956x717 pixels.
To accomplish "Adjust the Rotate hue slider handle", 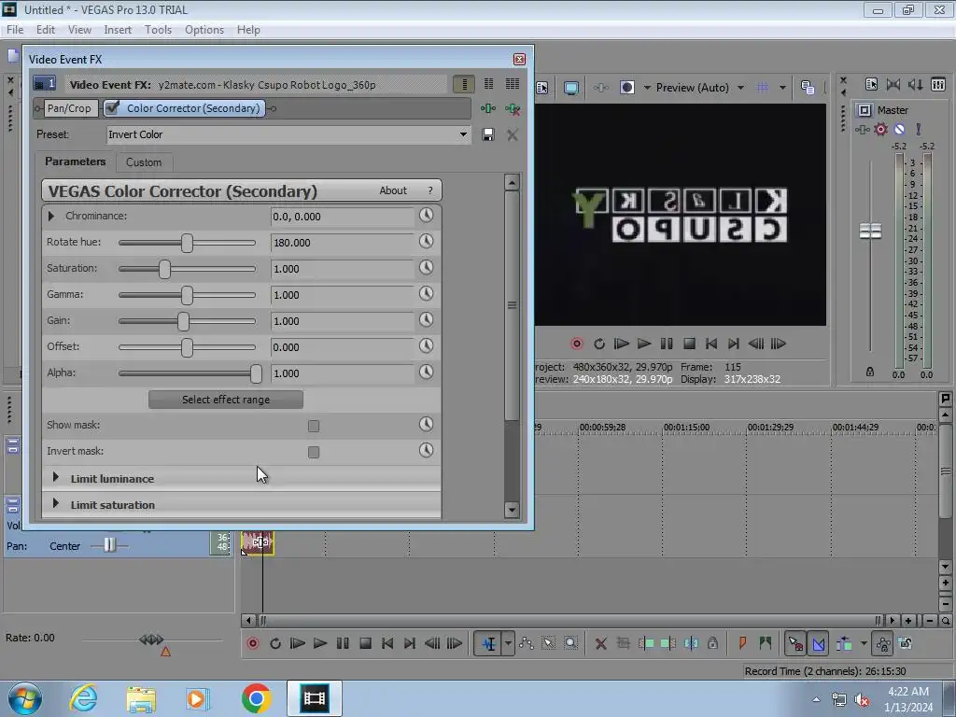I will (187, 243).
